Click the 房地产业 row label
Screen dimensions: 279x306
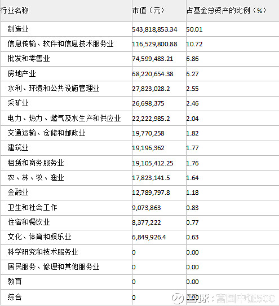point(21,73)
